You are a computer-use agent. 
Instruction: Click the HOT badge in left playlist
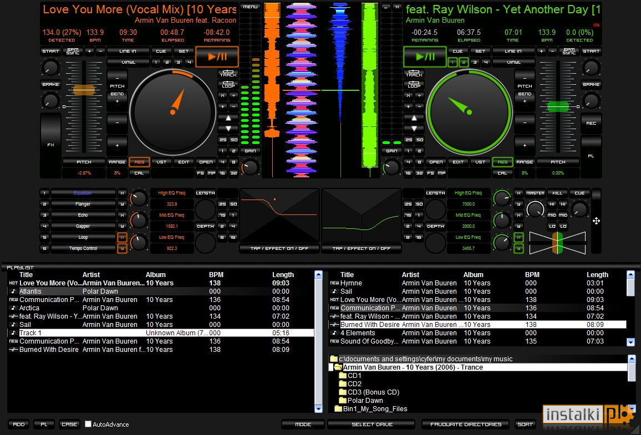pyautogui.click(x=13, y=283)
